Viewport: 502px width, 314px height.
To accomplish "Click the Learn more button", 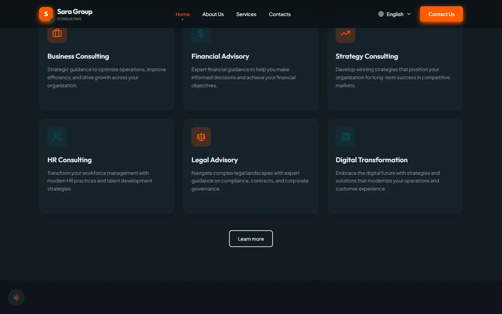I will [251, 239].
